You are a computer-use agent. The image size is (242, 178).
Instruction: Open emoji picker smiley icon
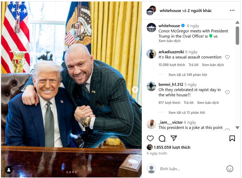tap(230, 169)
